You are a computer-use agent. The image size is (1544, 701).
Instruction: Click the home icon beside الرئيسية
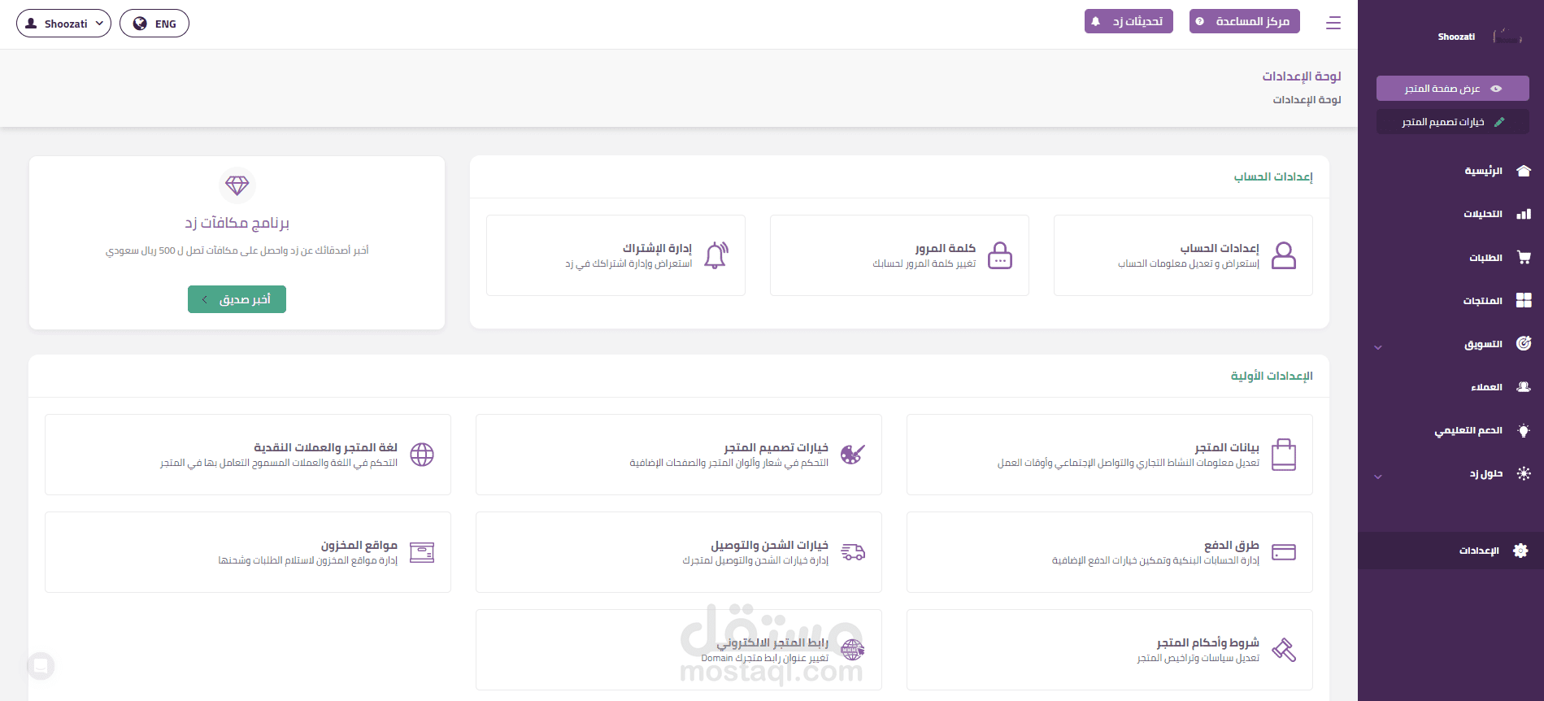pyautogui.click(x=1524, y=171)
